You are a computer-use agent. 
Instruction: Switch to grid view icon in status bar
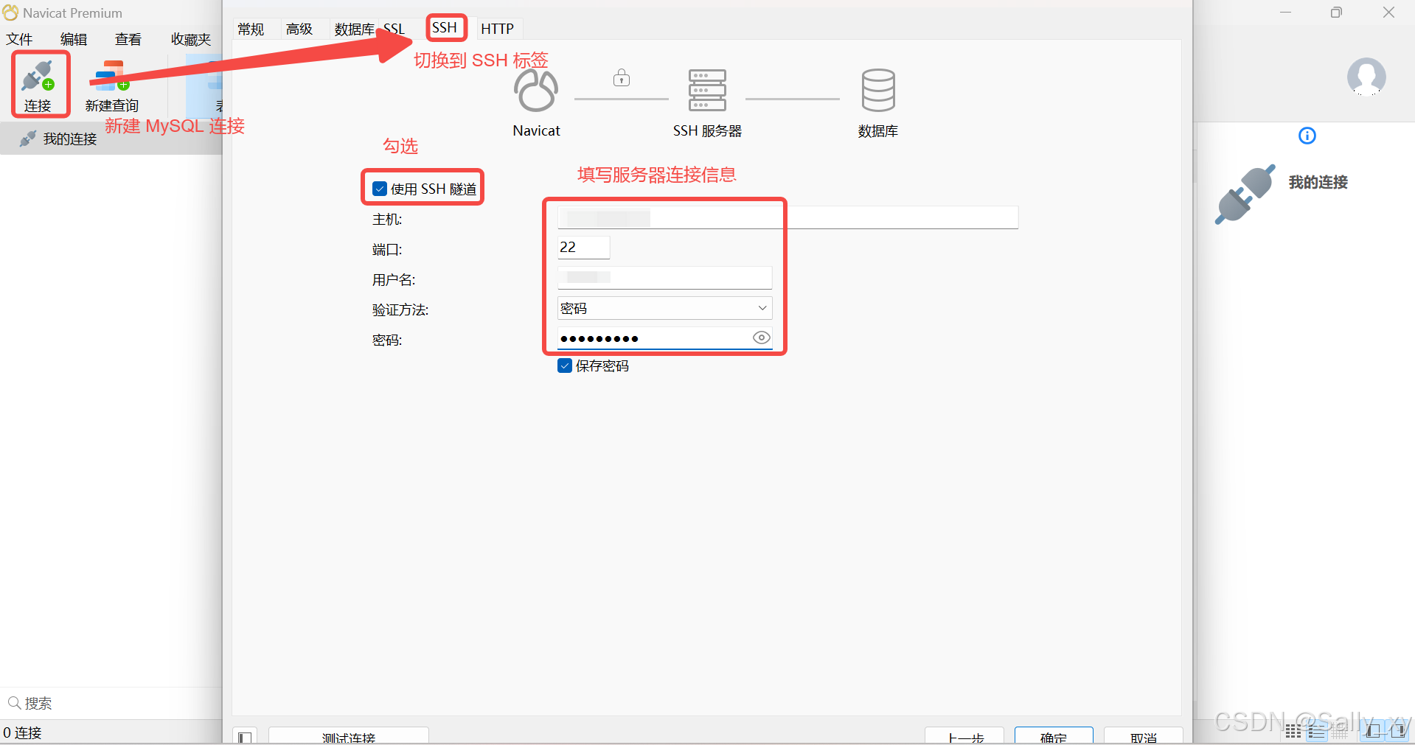click(1293, 731)
